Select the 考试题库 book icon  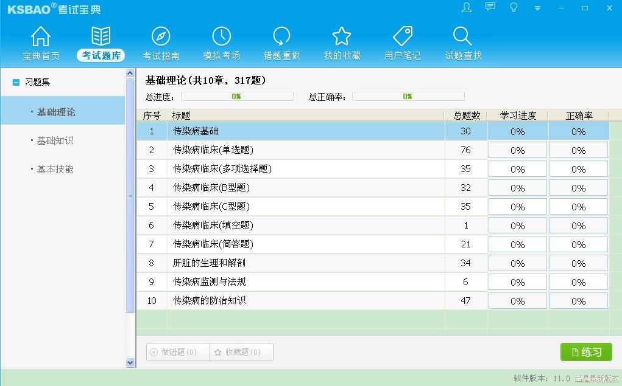coord(101,36)
